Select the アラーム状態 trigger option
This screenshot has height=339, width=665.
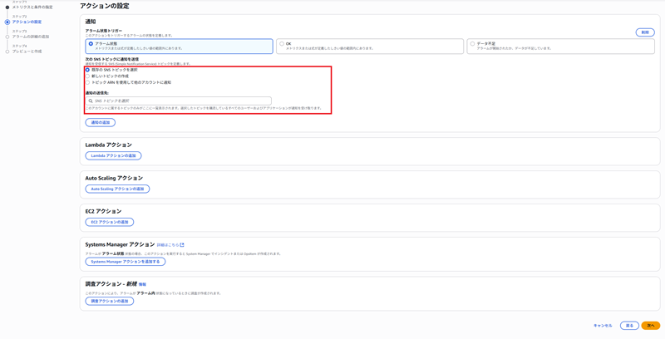coord(91,44)
